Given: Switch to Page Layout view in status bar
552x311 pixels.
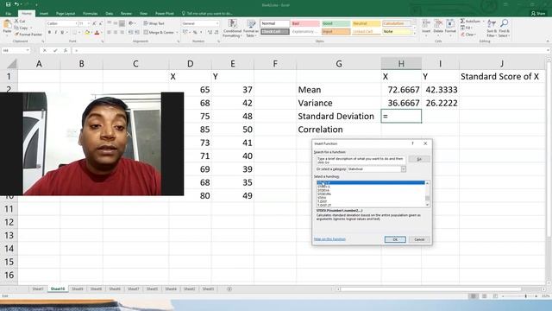Looking at the screenshot, I should click(485, 296).
